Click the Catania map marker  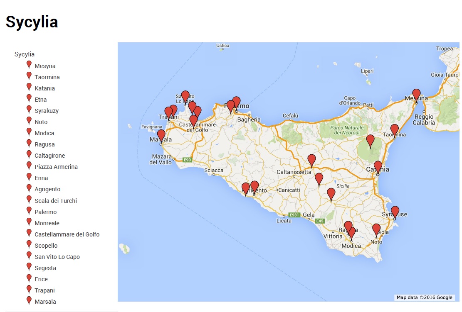(x=378, y=166)
